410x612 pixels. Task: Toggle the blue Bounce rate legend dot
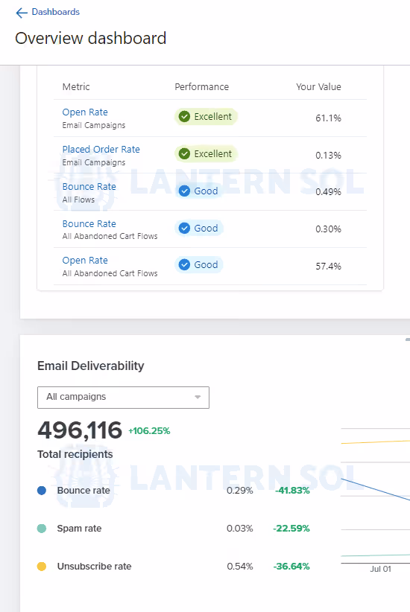tap(42, 491)
